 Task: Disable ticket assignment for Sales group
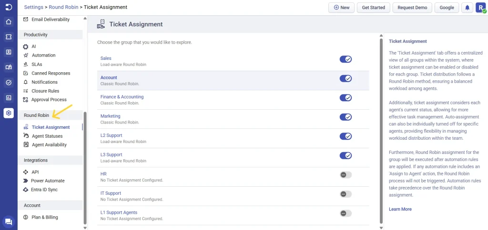coord(346,59)
